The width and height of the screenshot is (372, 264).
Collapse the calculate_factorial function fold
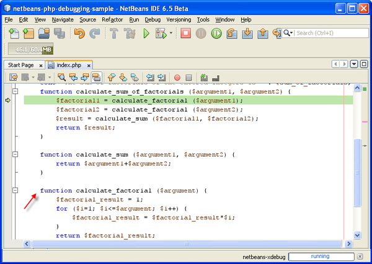pyautogui.click(x=15, y=191)
